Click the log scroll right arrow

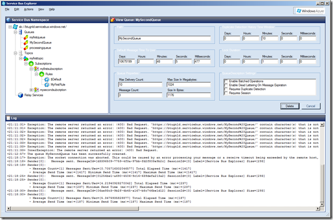click(x=318, y=208)
